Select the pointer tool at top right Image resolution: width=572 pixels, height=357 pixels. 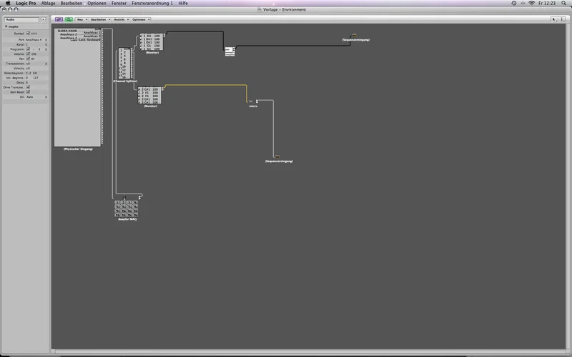pyautogui.click(x=554, y=19)
